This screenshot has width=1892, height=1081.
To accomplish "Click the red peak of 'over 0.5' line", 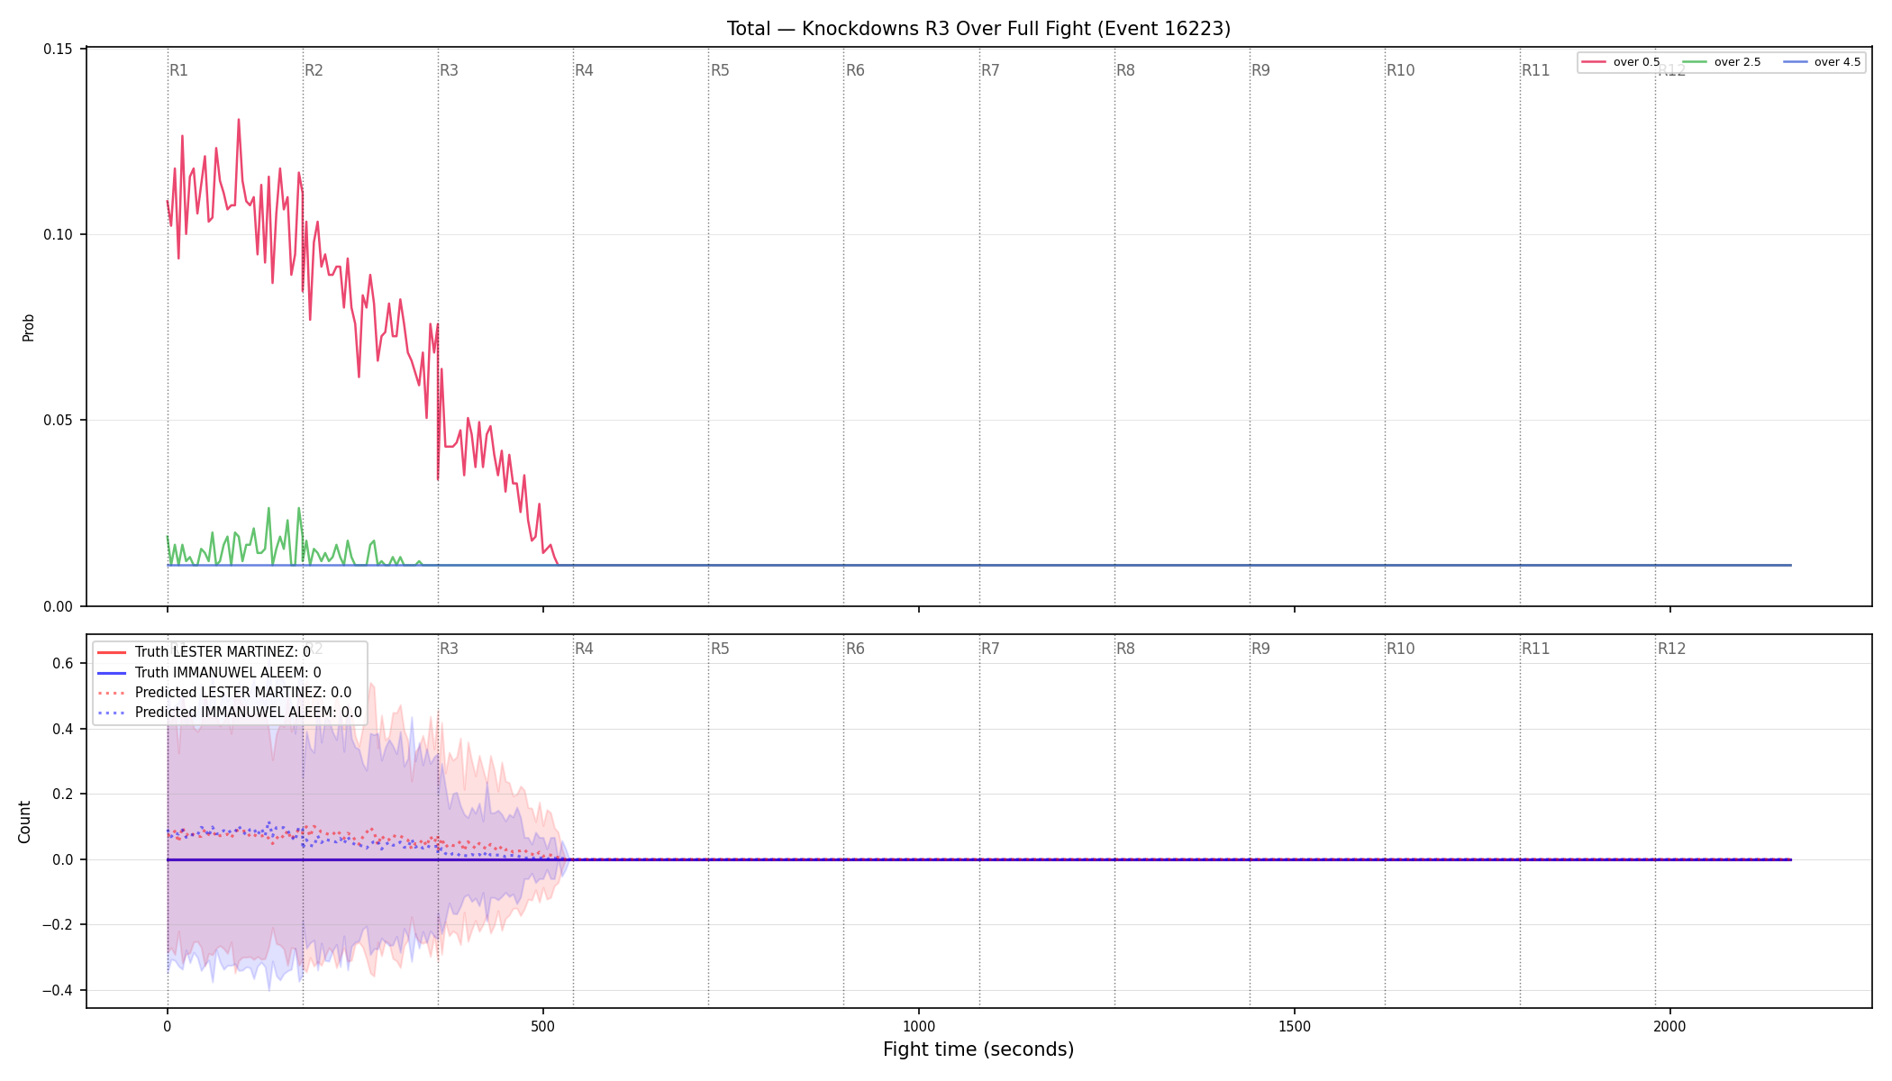I will (x=238, y=120).
